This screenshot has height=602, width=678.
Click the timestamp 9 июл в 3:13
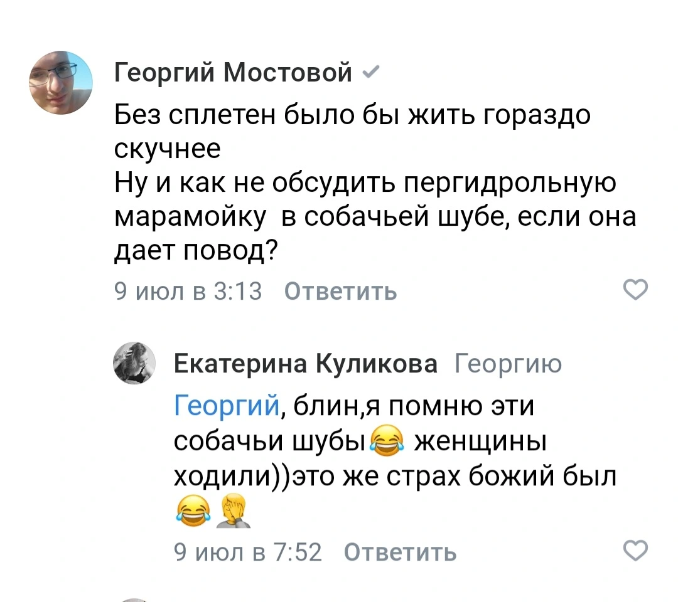click(x=188, y=290)
